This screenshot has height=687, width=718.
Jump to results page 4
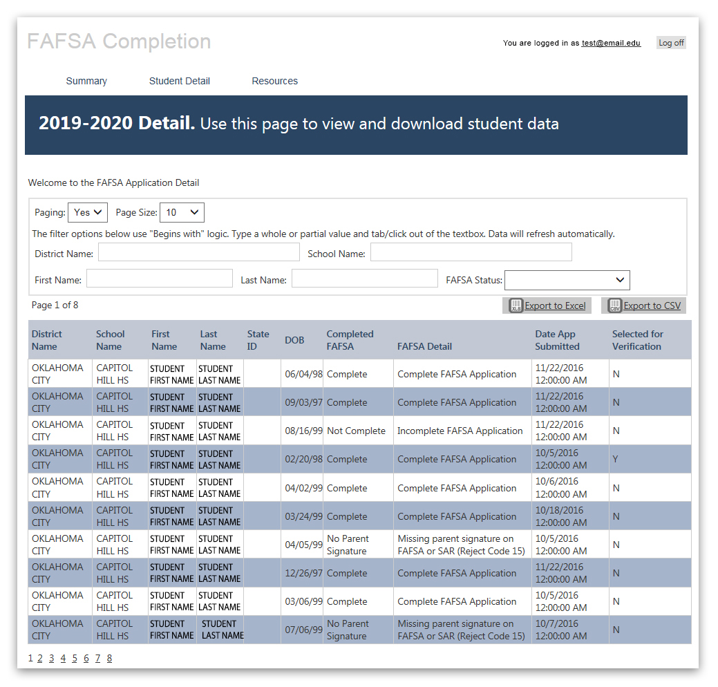click(63, 658)
